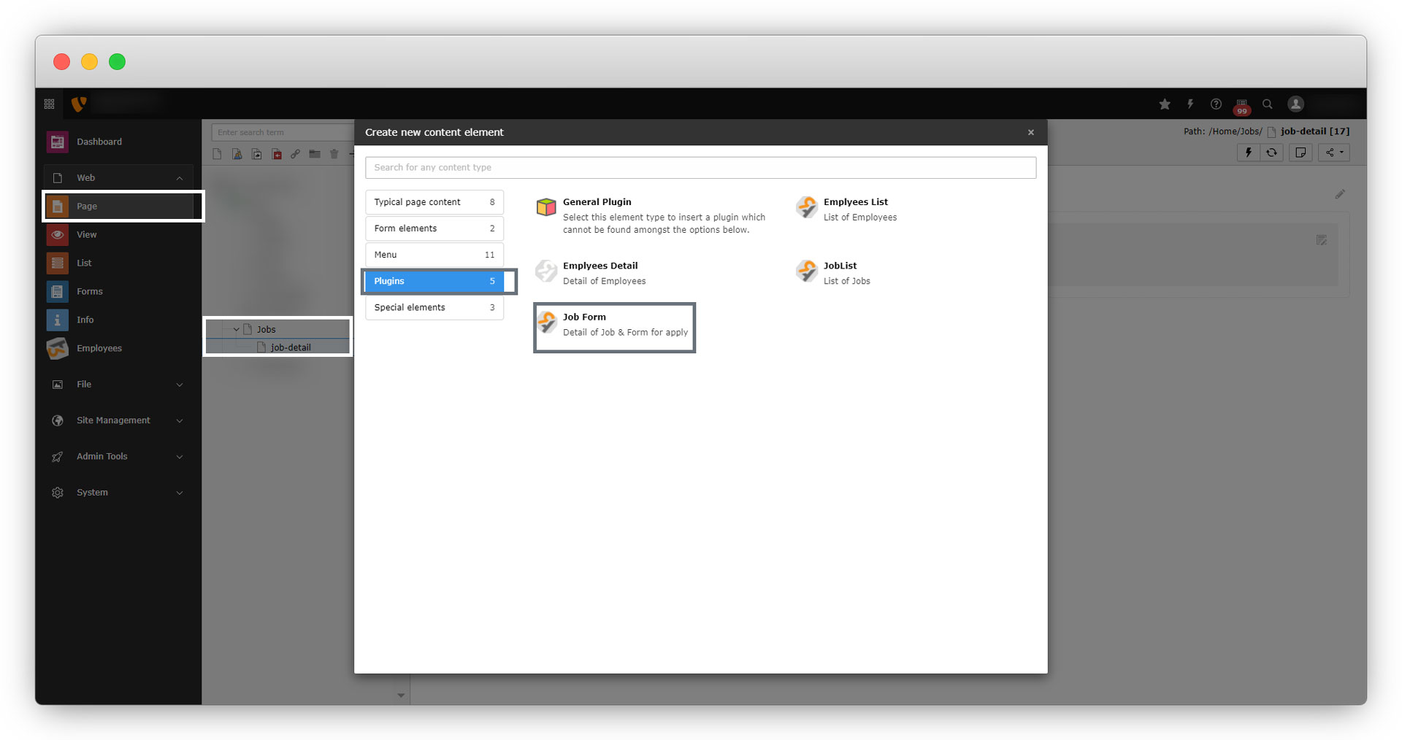Viewport: 1402px width, 740px height.
Task: Expand the Site Management section
Action: click(x=179, y=420)
